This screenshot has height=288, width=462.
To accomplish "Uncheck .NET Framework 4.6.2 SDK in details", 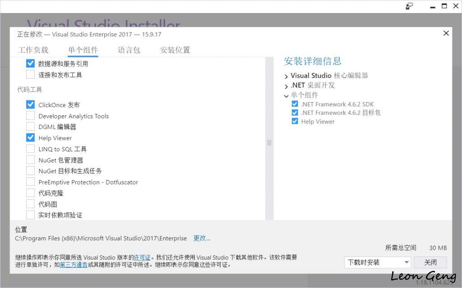I will coord(295,104).
